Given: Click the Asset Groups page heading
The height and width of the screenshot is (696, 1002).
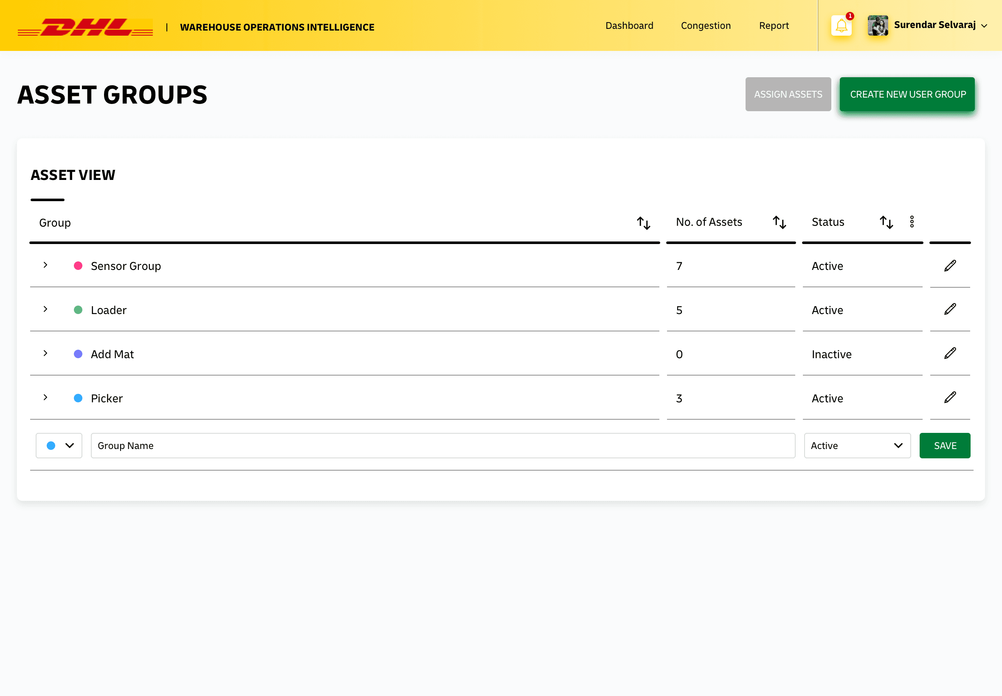Looking at the screenshot, I should click(x=113, y=95).
